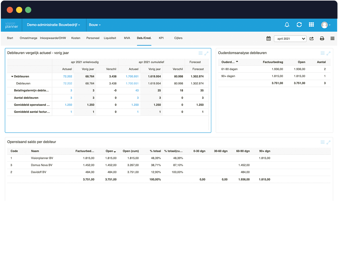Click the 72.202 value in bold Debiteuren row
This screenshot has height=254, width=338.
click(68, 76)
